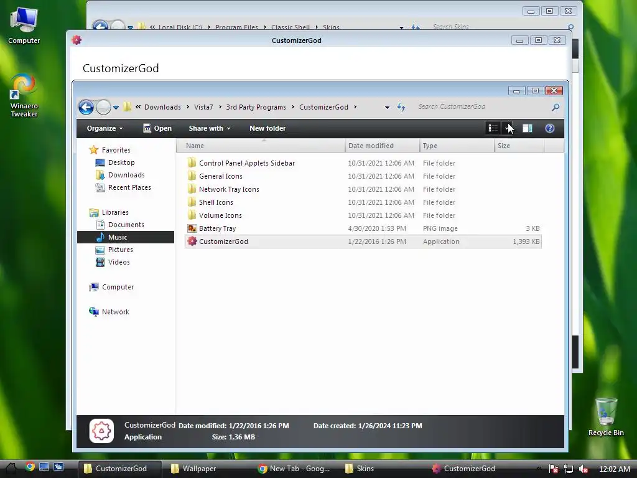This screenshot has height=478, width=637.
Task: Click Classic Shell breadcrumb in Skins window
Action: 291,27
